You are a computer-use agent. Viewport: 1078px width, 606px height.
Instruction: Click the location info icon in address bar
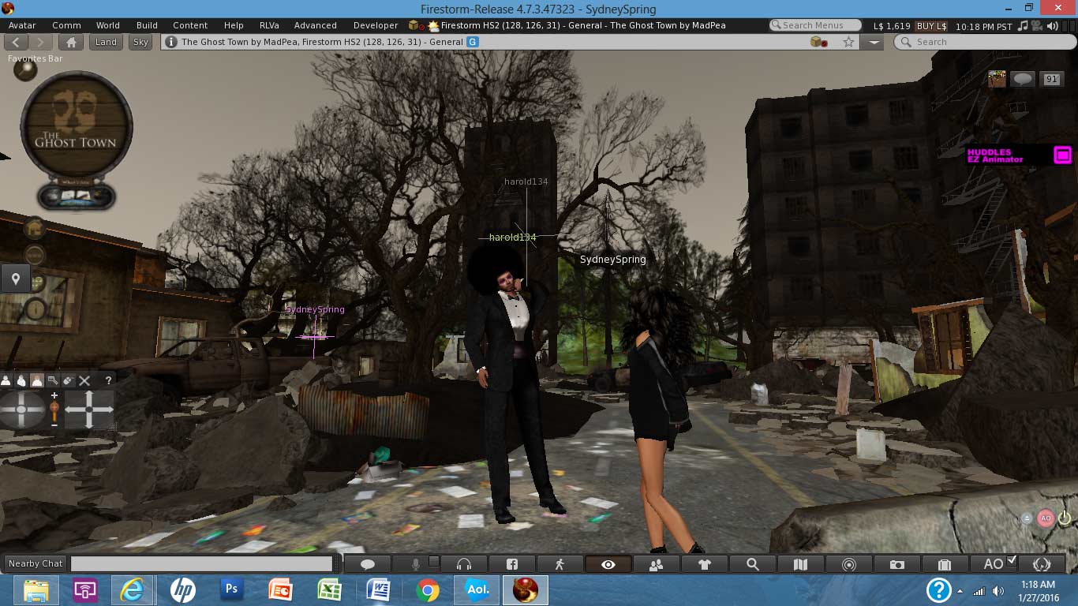tap(171, 42)
